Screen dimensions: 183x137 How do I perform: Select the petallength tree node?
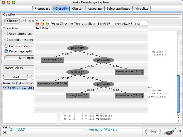[78, 72]
